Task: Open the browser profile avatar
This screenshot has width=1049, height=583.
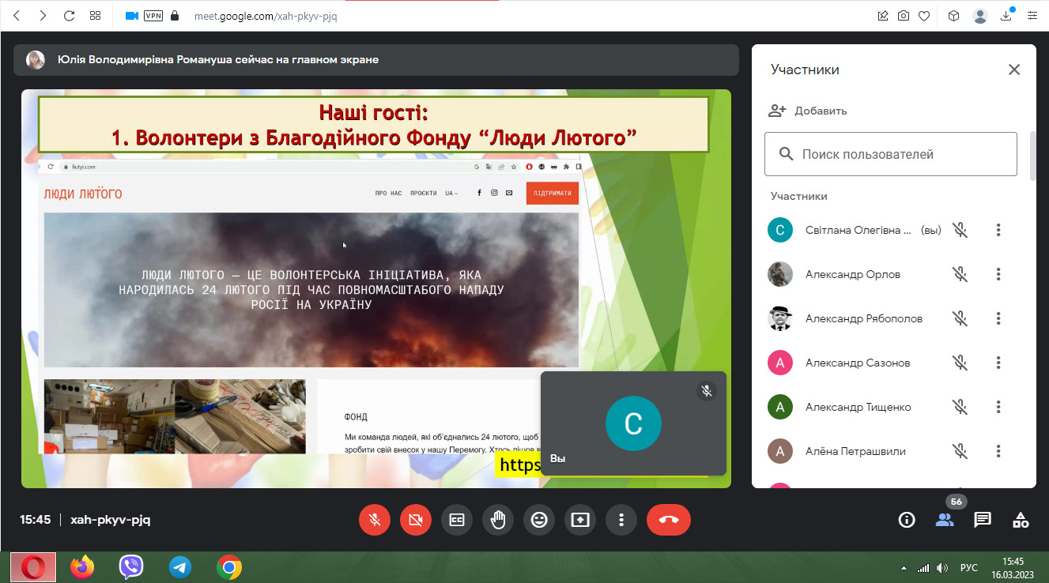Action: point(980,16)
